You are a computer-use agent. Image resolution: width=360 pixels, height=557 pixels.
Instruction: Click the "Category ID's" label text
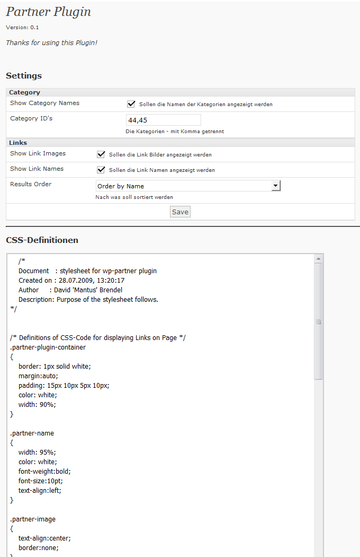point(31,118)
